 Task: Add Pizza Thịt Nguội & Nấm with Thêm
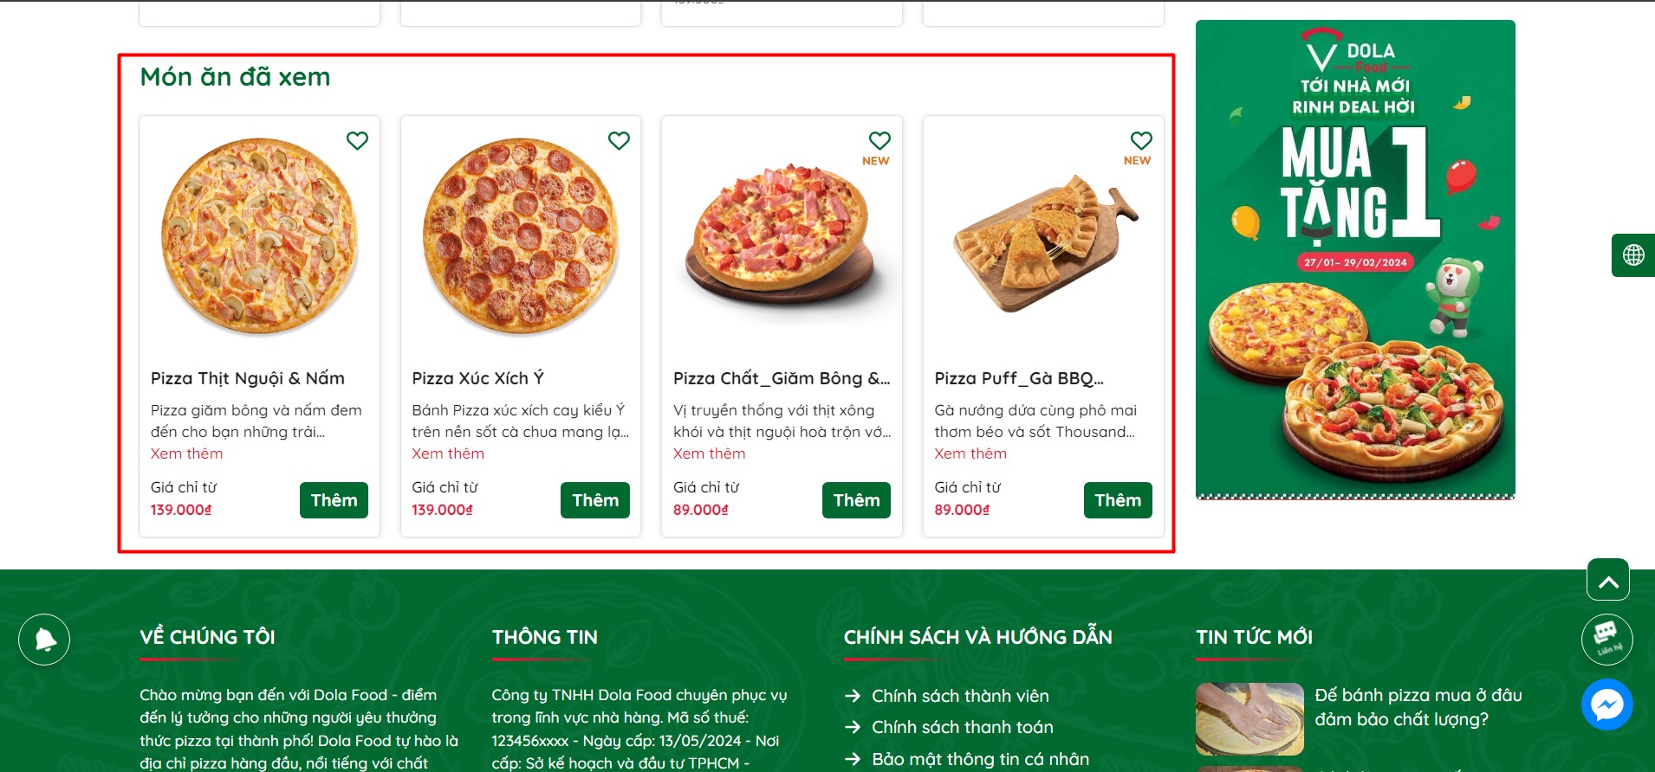coord(334,500)
